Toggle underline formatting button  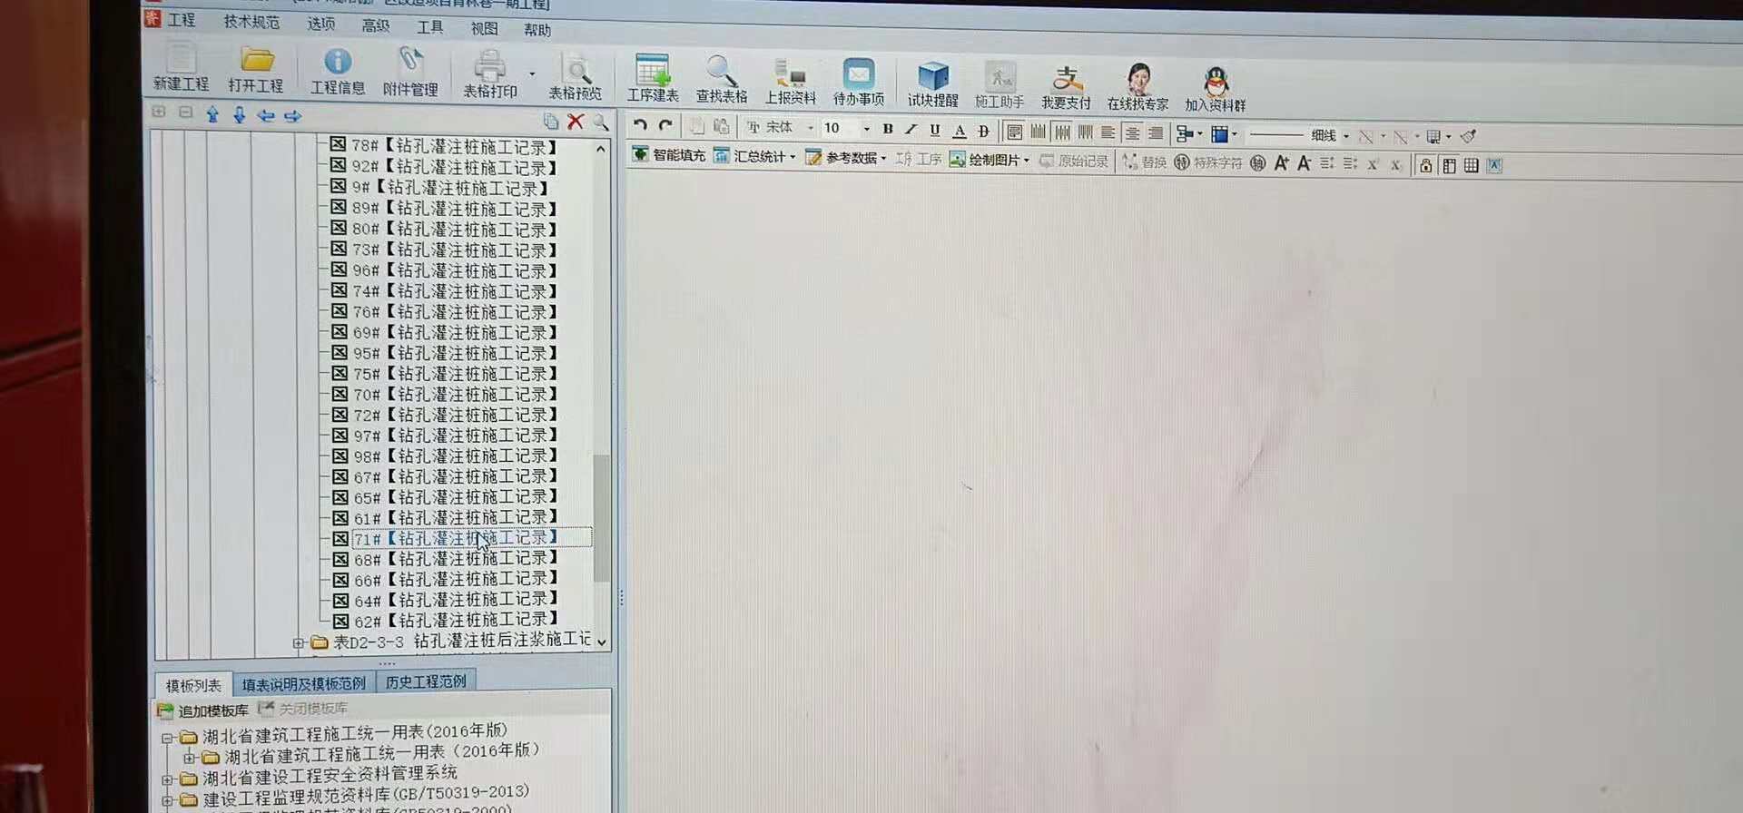pos(934,130)
